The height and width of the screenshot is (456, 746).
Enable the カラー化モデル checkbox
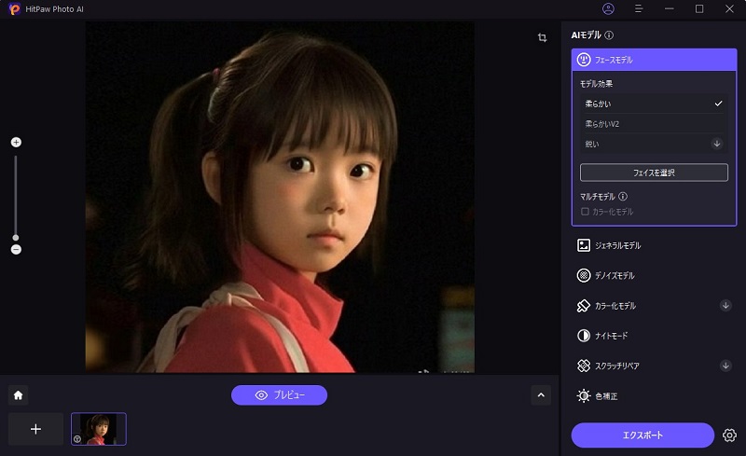(x=586, y=212)
